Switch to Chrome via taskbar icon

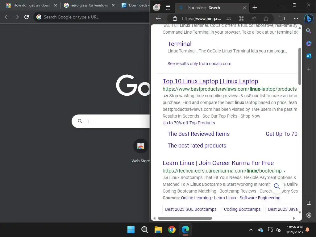[172, 230]
